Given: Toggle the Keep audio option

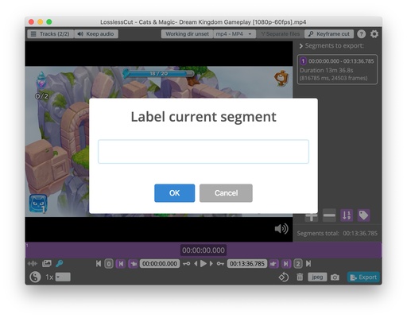Looking at the screenshot, I should click(x=96, y=34).
